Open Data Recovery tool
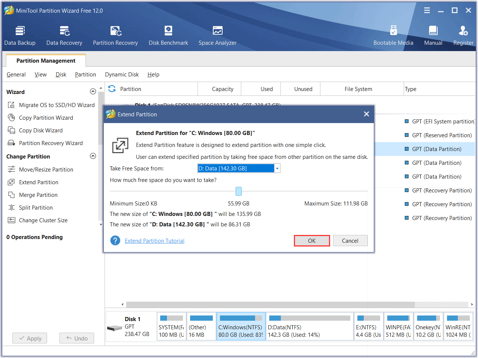This screenshot has height=358, width=478. point(64,36)
